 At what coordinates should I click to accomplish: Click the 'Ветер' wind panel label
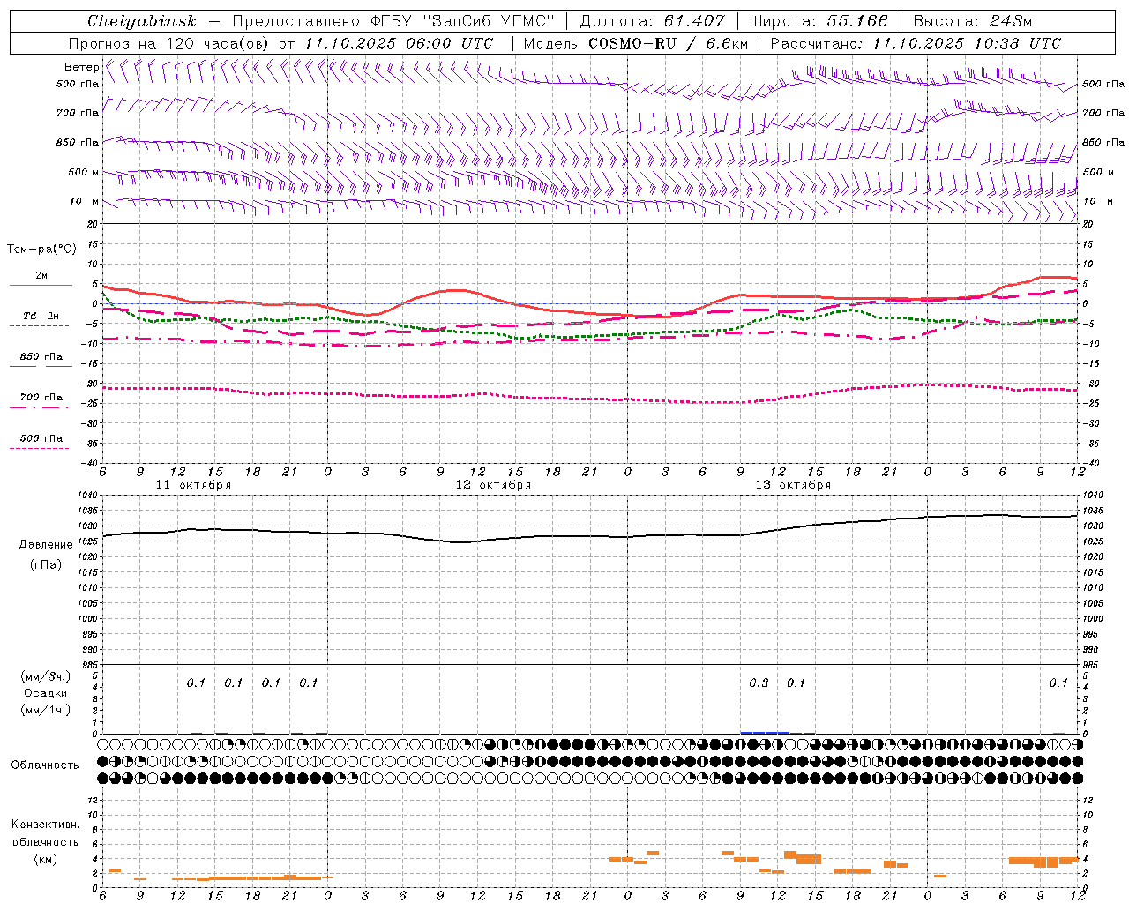(x=81, y=67)
